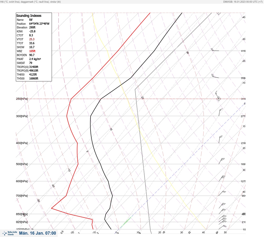264x237 pixels.
Task: Click the SHOW value 10.7
Action: pos(32,47)
